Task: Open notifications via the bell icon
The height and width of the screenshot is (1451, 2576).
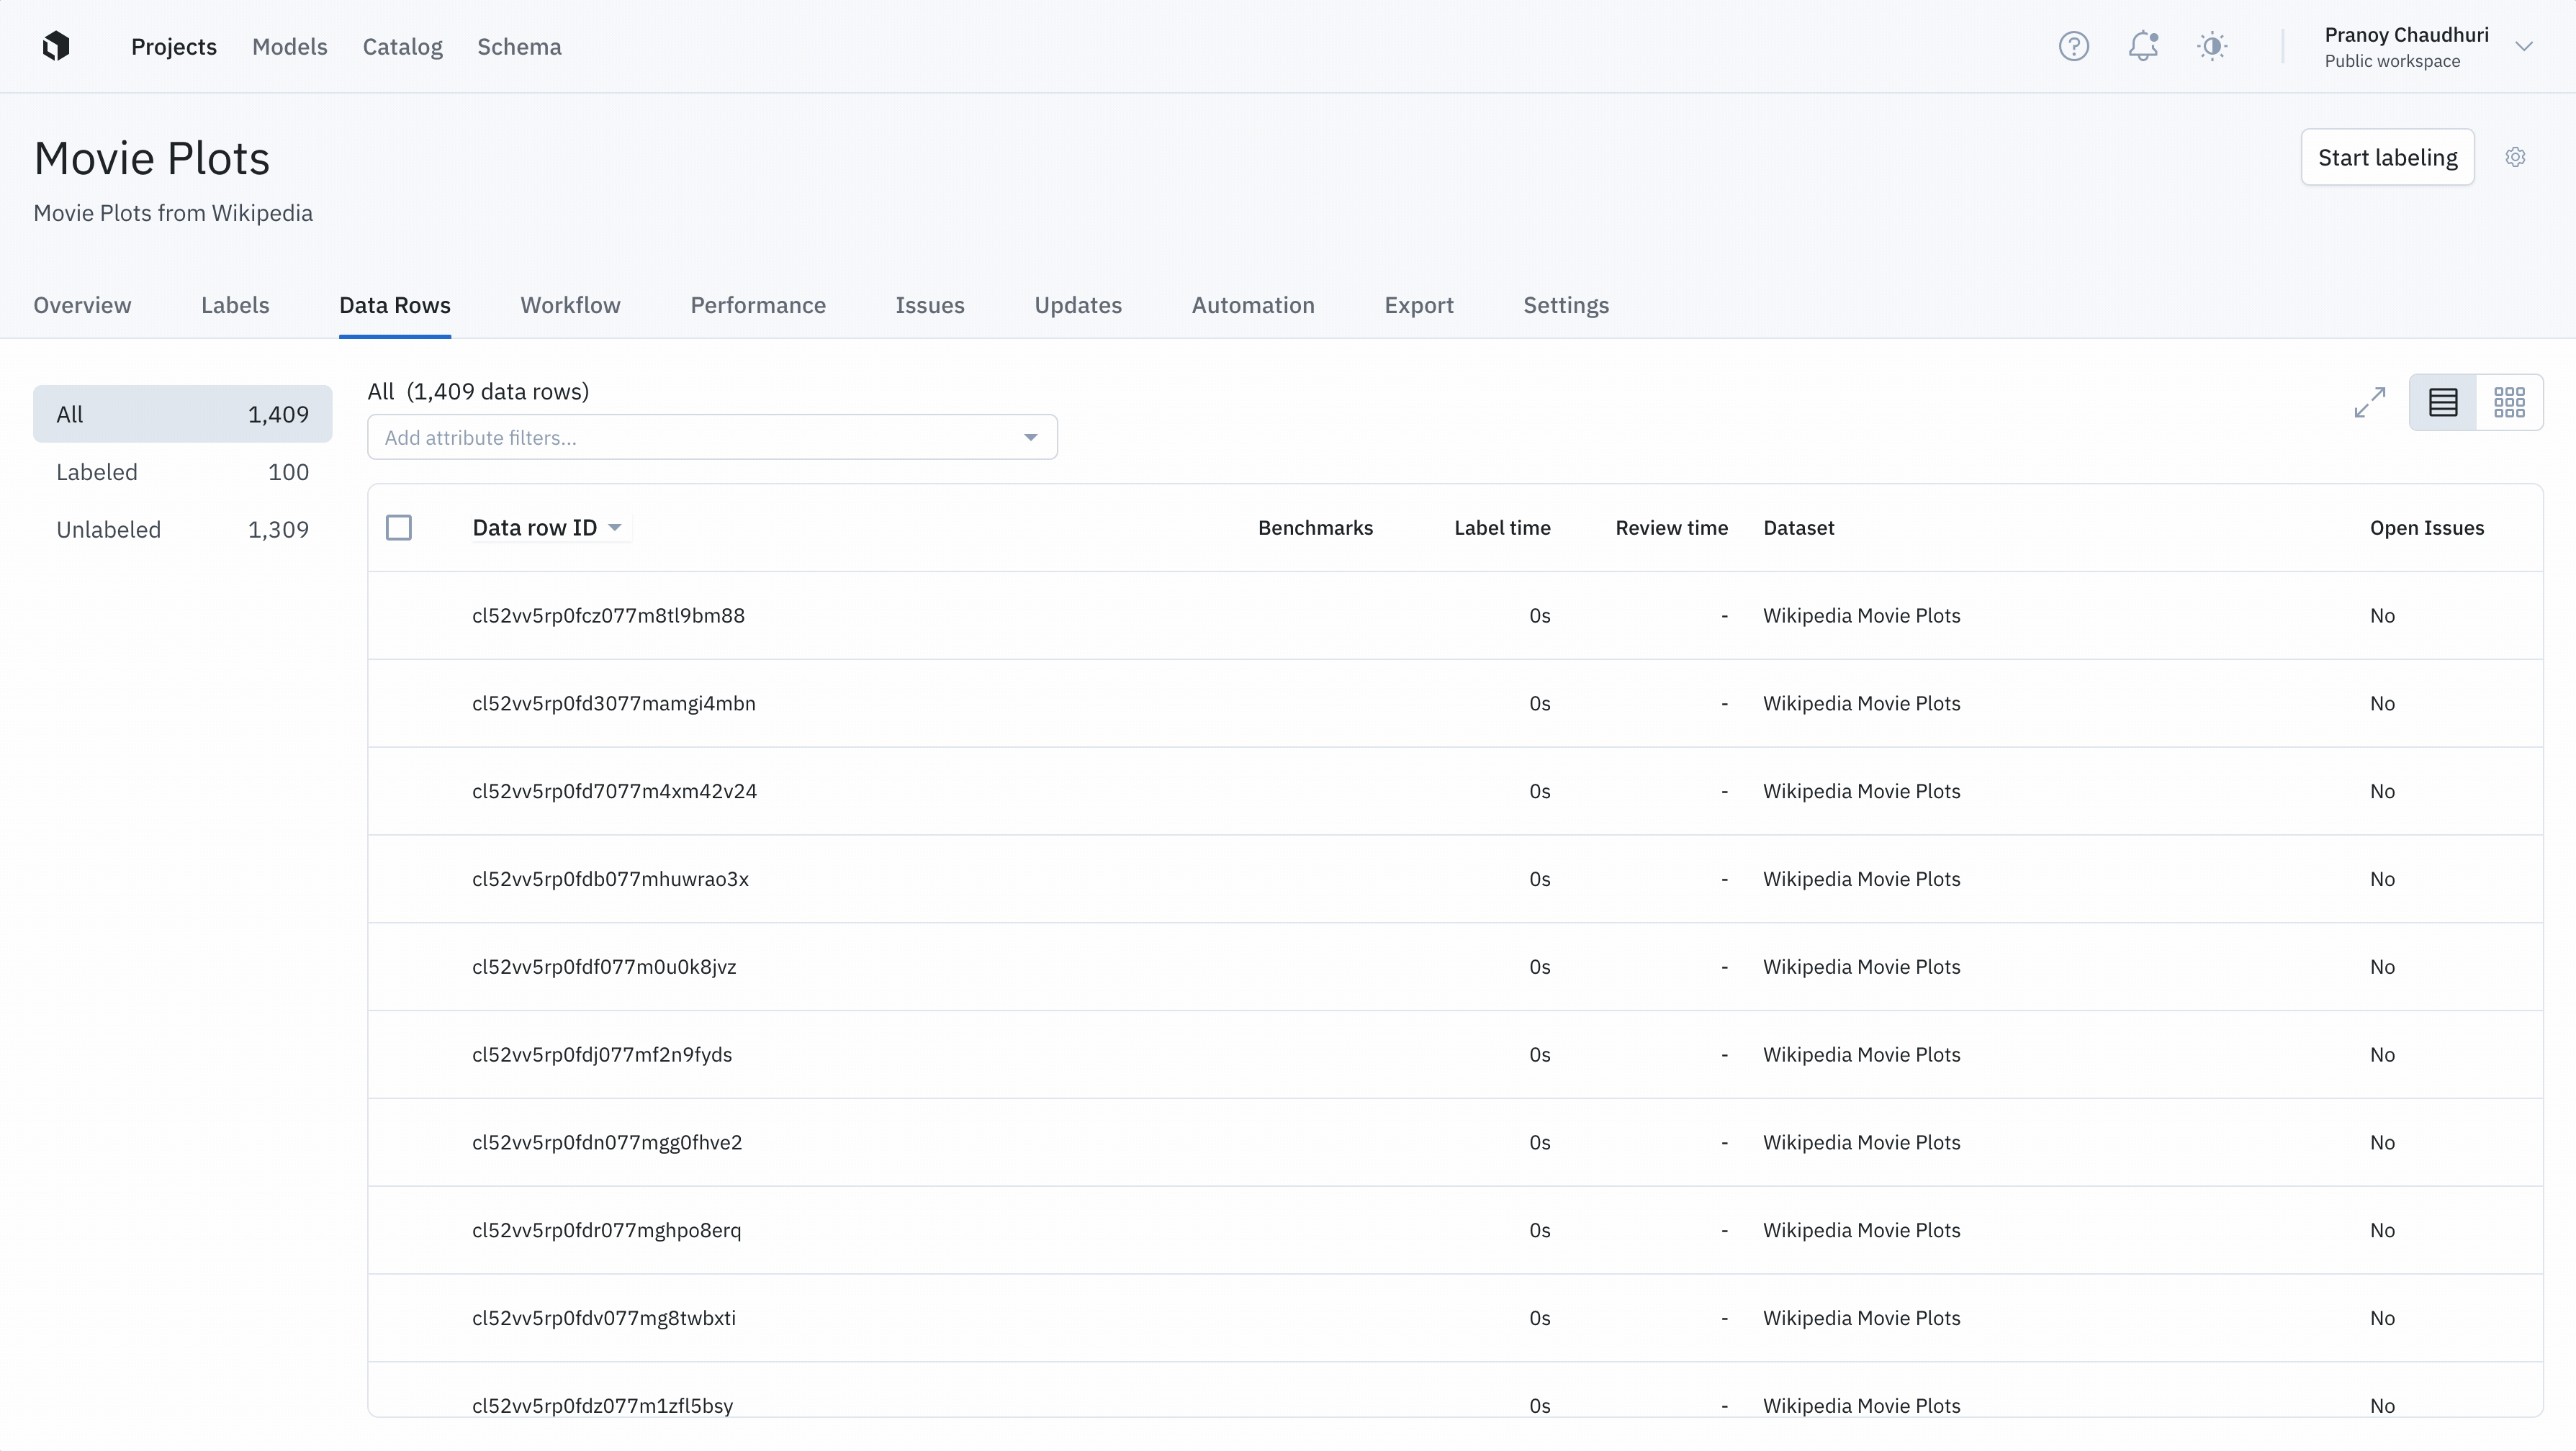Action: click(2143, 46)
